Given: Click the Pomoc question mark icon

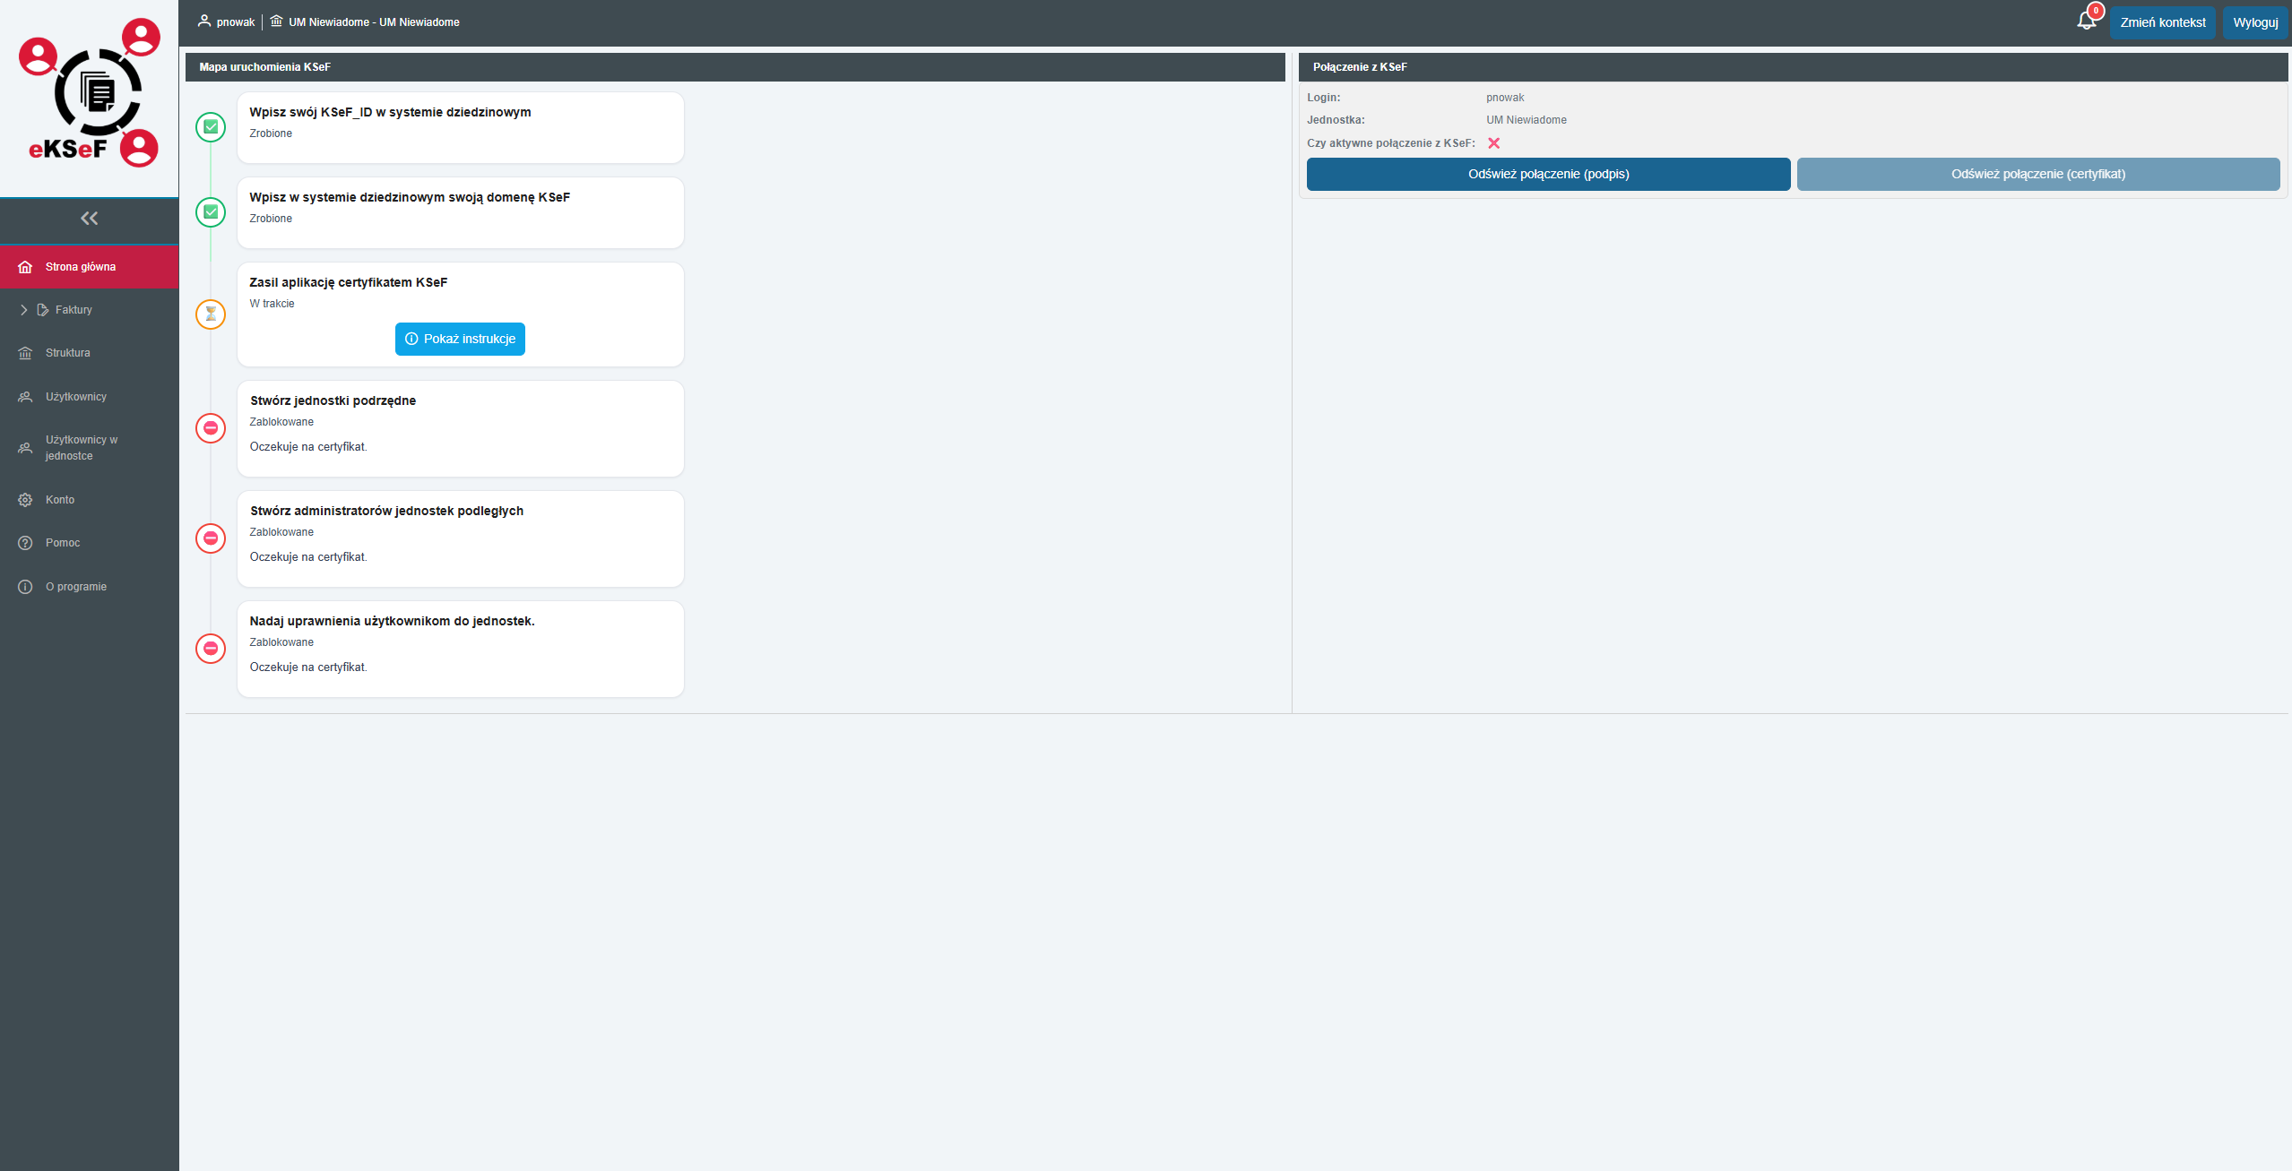Looking at the screenshot, I should 25,543.
